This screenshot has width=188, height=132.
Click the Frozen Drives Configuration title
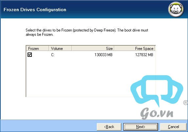click(35, 10)
